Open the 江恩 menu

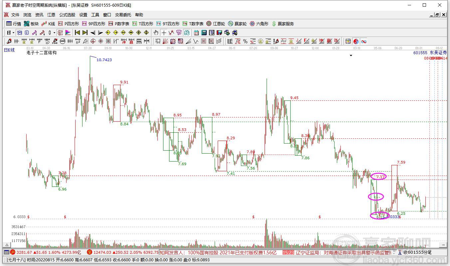click(x=51, y=15)
